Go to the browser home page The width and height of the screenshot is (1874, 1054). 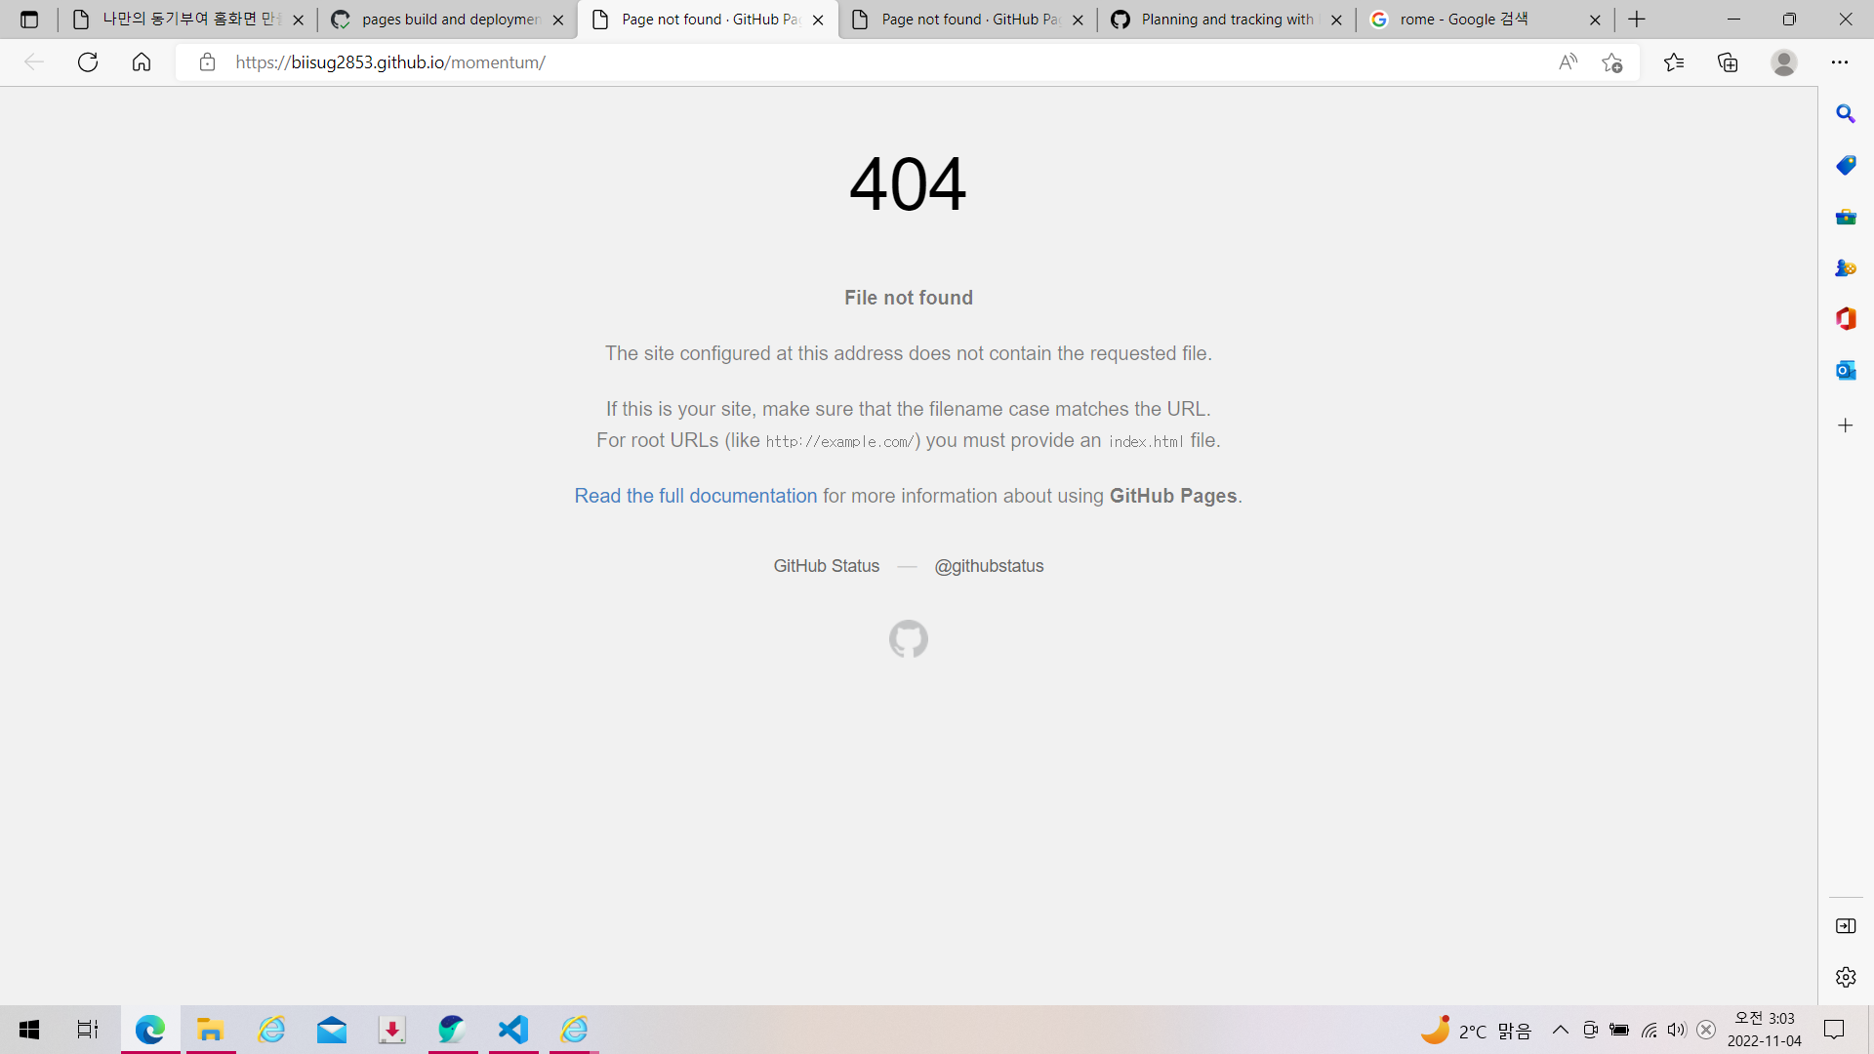click(x=142, y=62)
